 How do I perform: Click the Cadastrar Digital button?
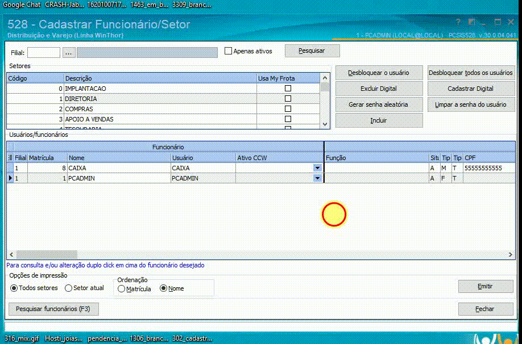coord(471,89)
